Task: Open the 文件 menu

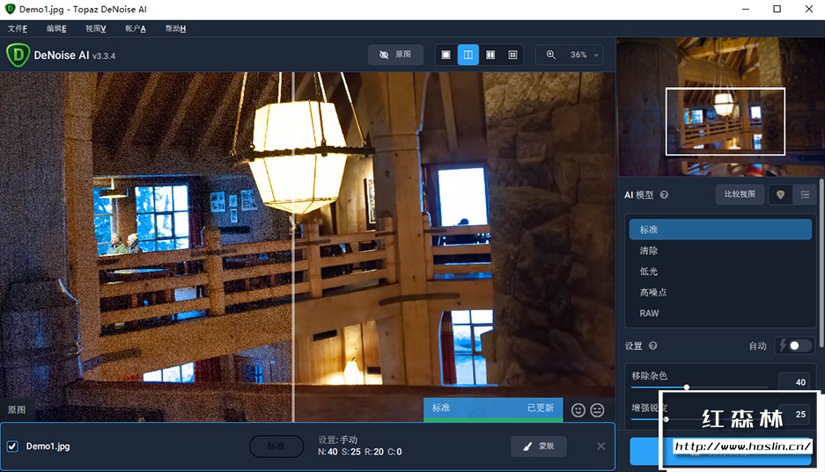Action: pos(18,28)
